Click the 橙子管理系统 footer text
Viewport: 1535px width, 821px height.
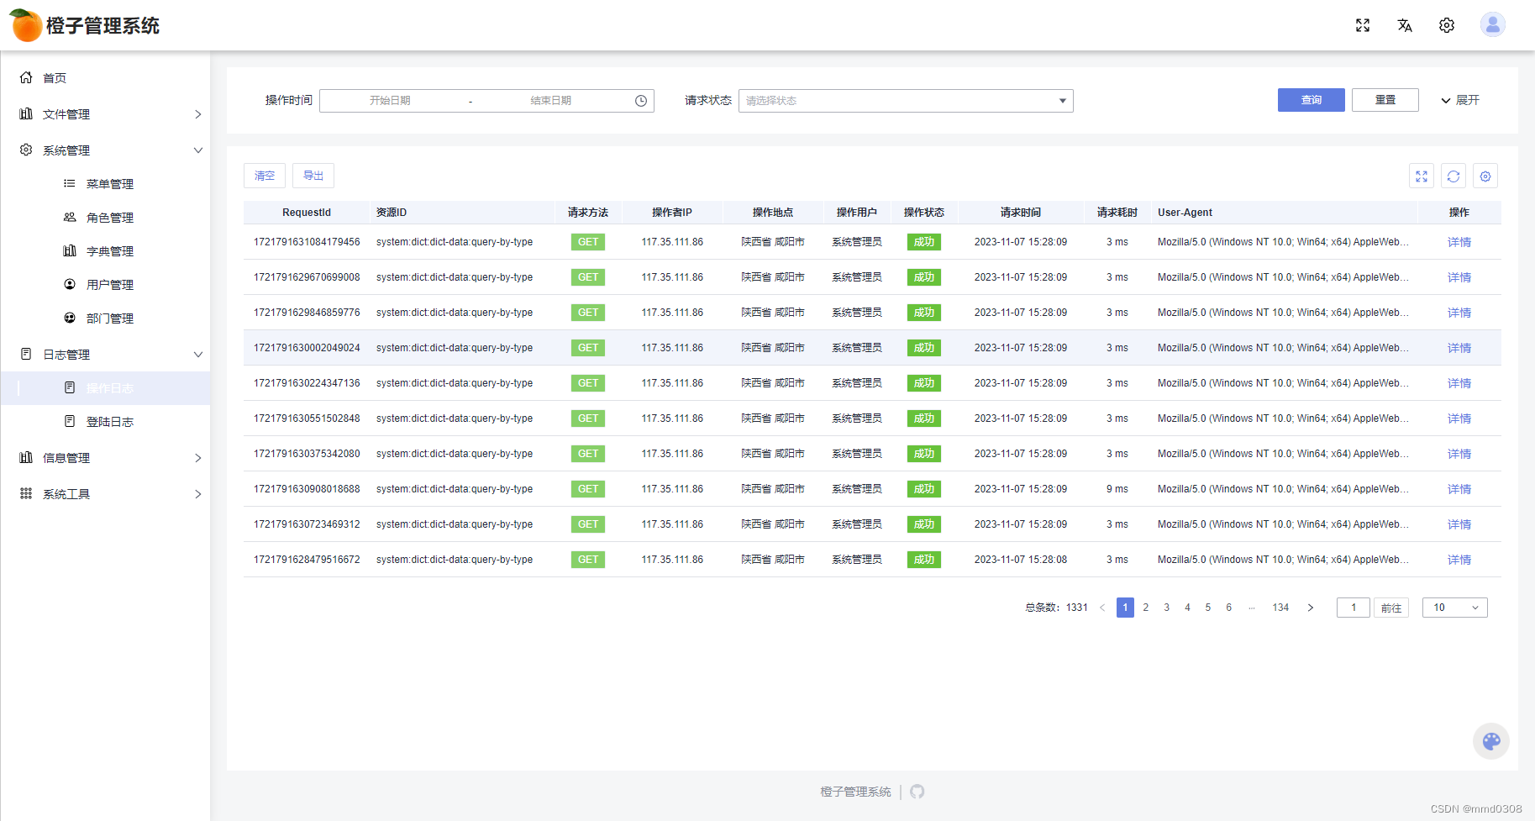point(855,792)
